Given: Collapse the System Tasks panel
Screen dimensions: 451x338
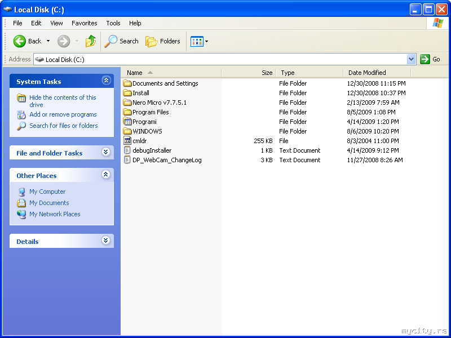Looking at the screenshot, I should point(106,81).
